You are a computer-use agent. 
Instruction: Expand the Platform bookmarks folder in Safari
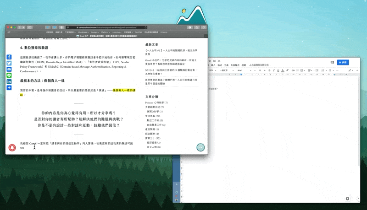[106, 32]
